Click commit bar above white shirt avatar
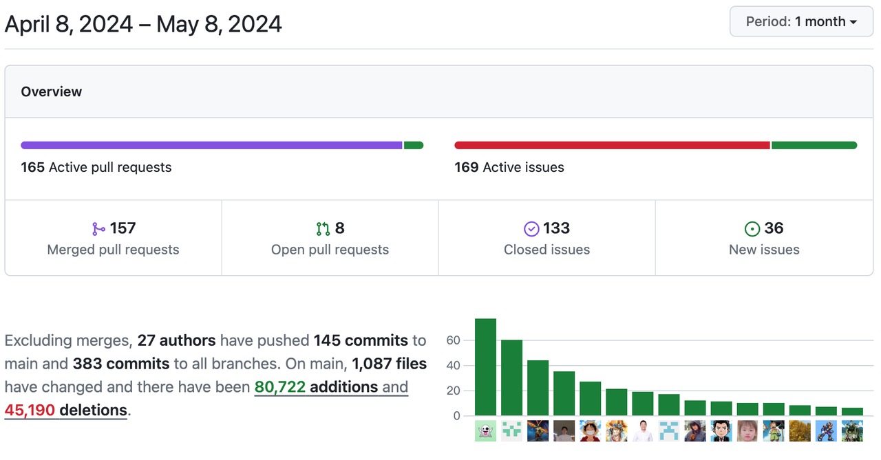The height and width of the screenshot is (460, 881). (x=642, y=404)
